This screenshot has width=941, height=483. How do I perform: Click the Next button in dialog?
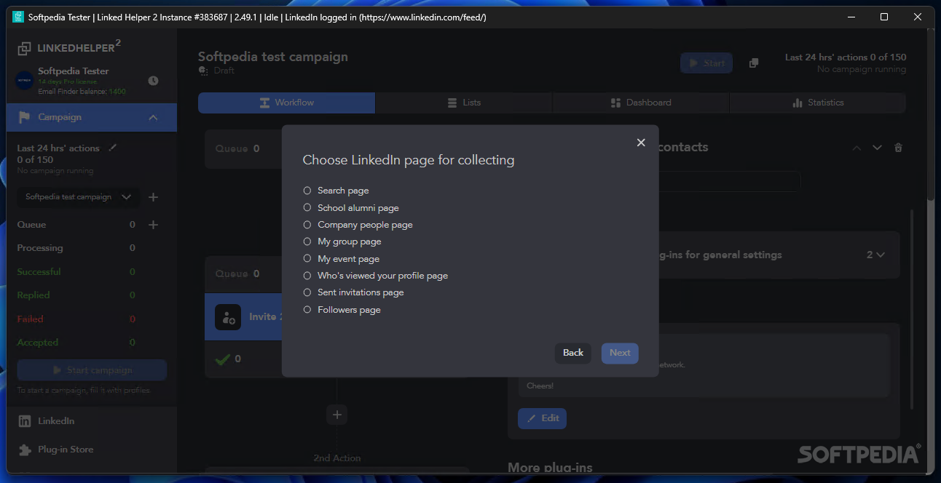620,353
